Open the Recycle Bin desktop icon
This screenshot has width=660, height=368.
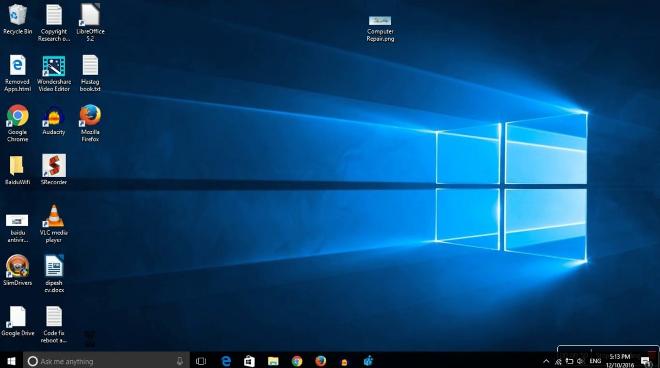pos(18,15)
